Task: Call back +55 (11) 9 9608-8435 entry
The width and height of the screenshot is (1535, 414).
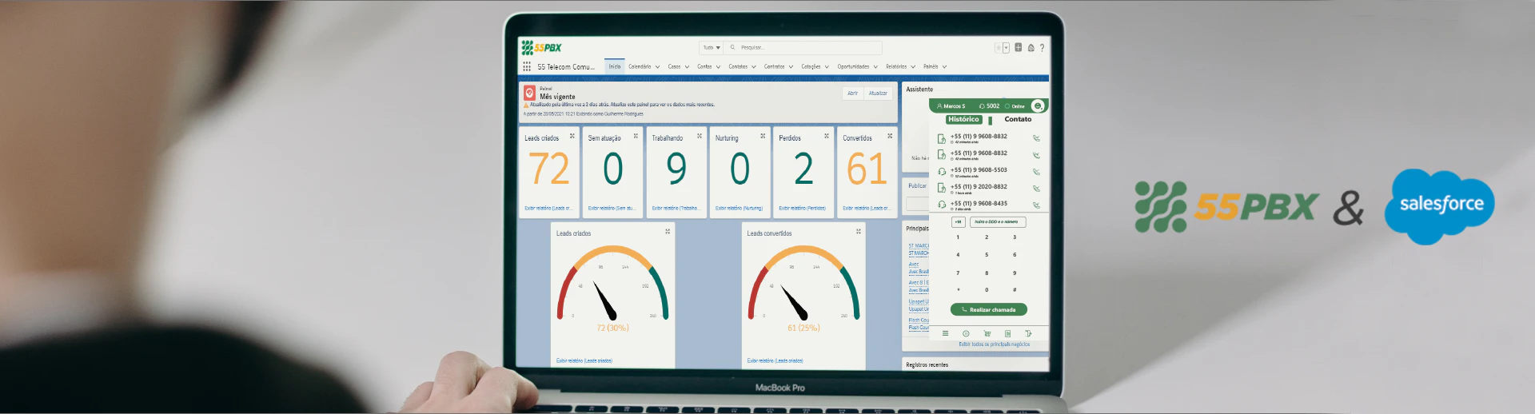Action: 1036,205
